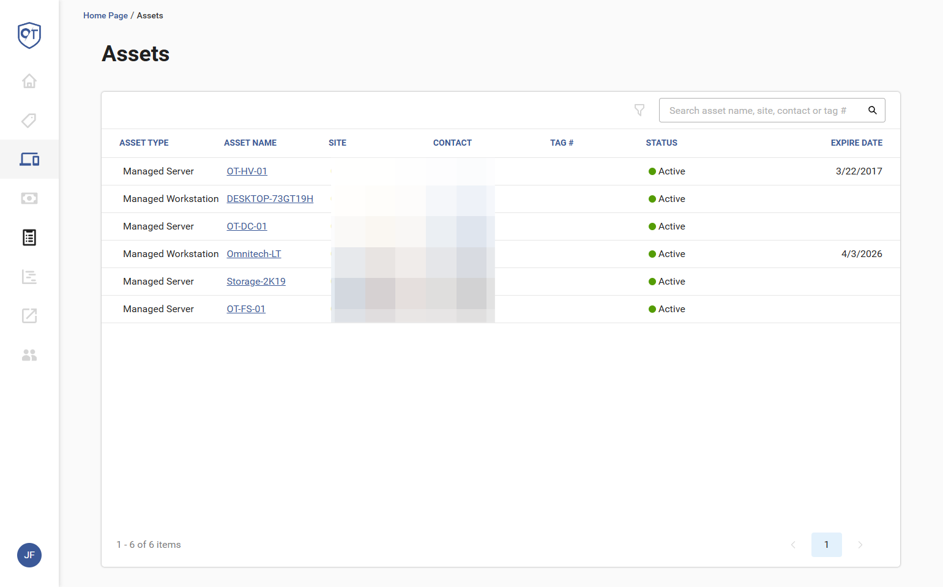This screenshot has height=587, width=943.
Task: Sort by the Expire Date column header
Action: [x=857, y=143]
